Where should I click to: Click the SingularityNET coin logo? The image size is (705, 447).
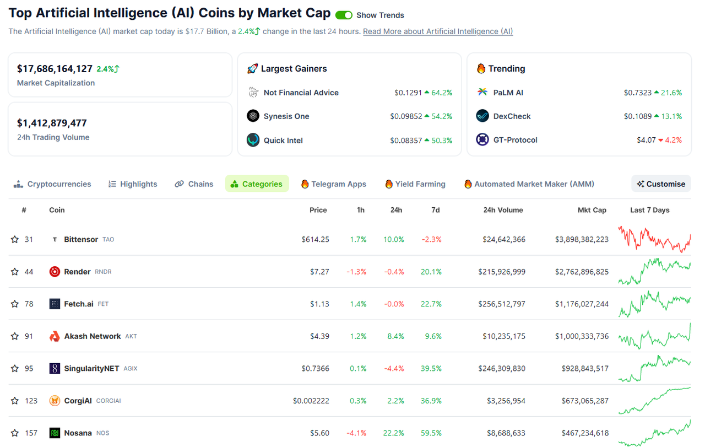[55, 368]
